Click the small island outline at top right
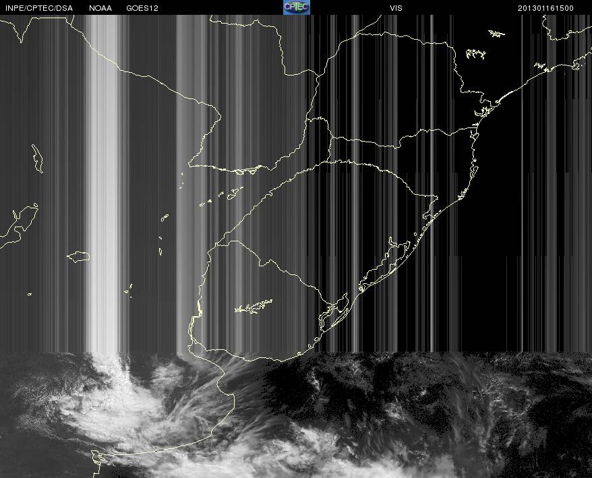 [497, 33]
